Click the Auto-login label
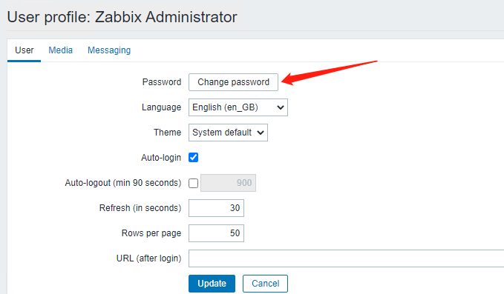The image size is (504, 294). click(161, 158)
